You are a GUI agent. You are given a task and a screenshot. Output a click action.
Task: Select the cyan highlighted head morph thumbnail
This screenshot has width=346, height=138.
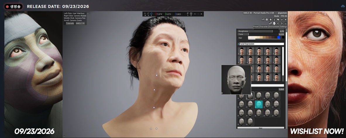pos(259,104)
